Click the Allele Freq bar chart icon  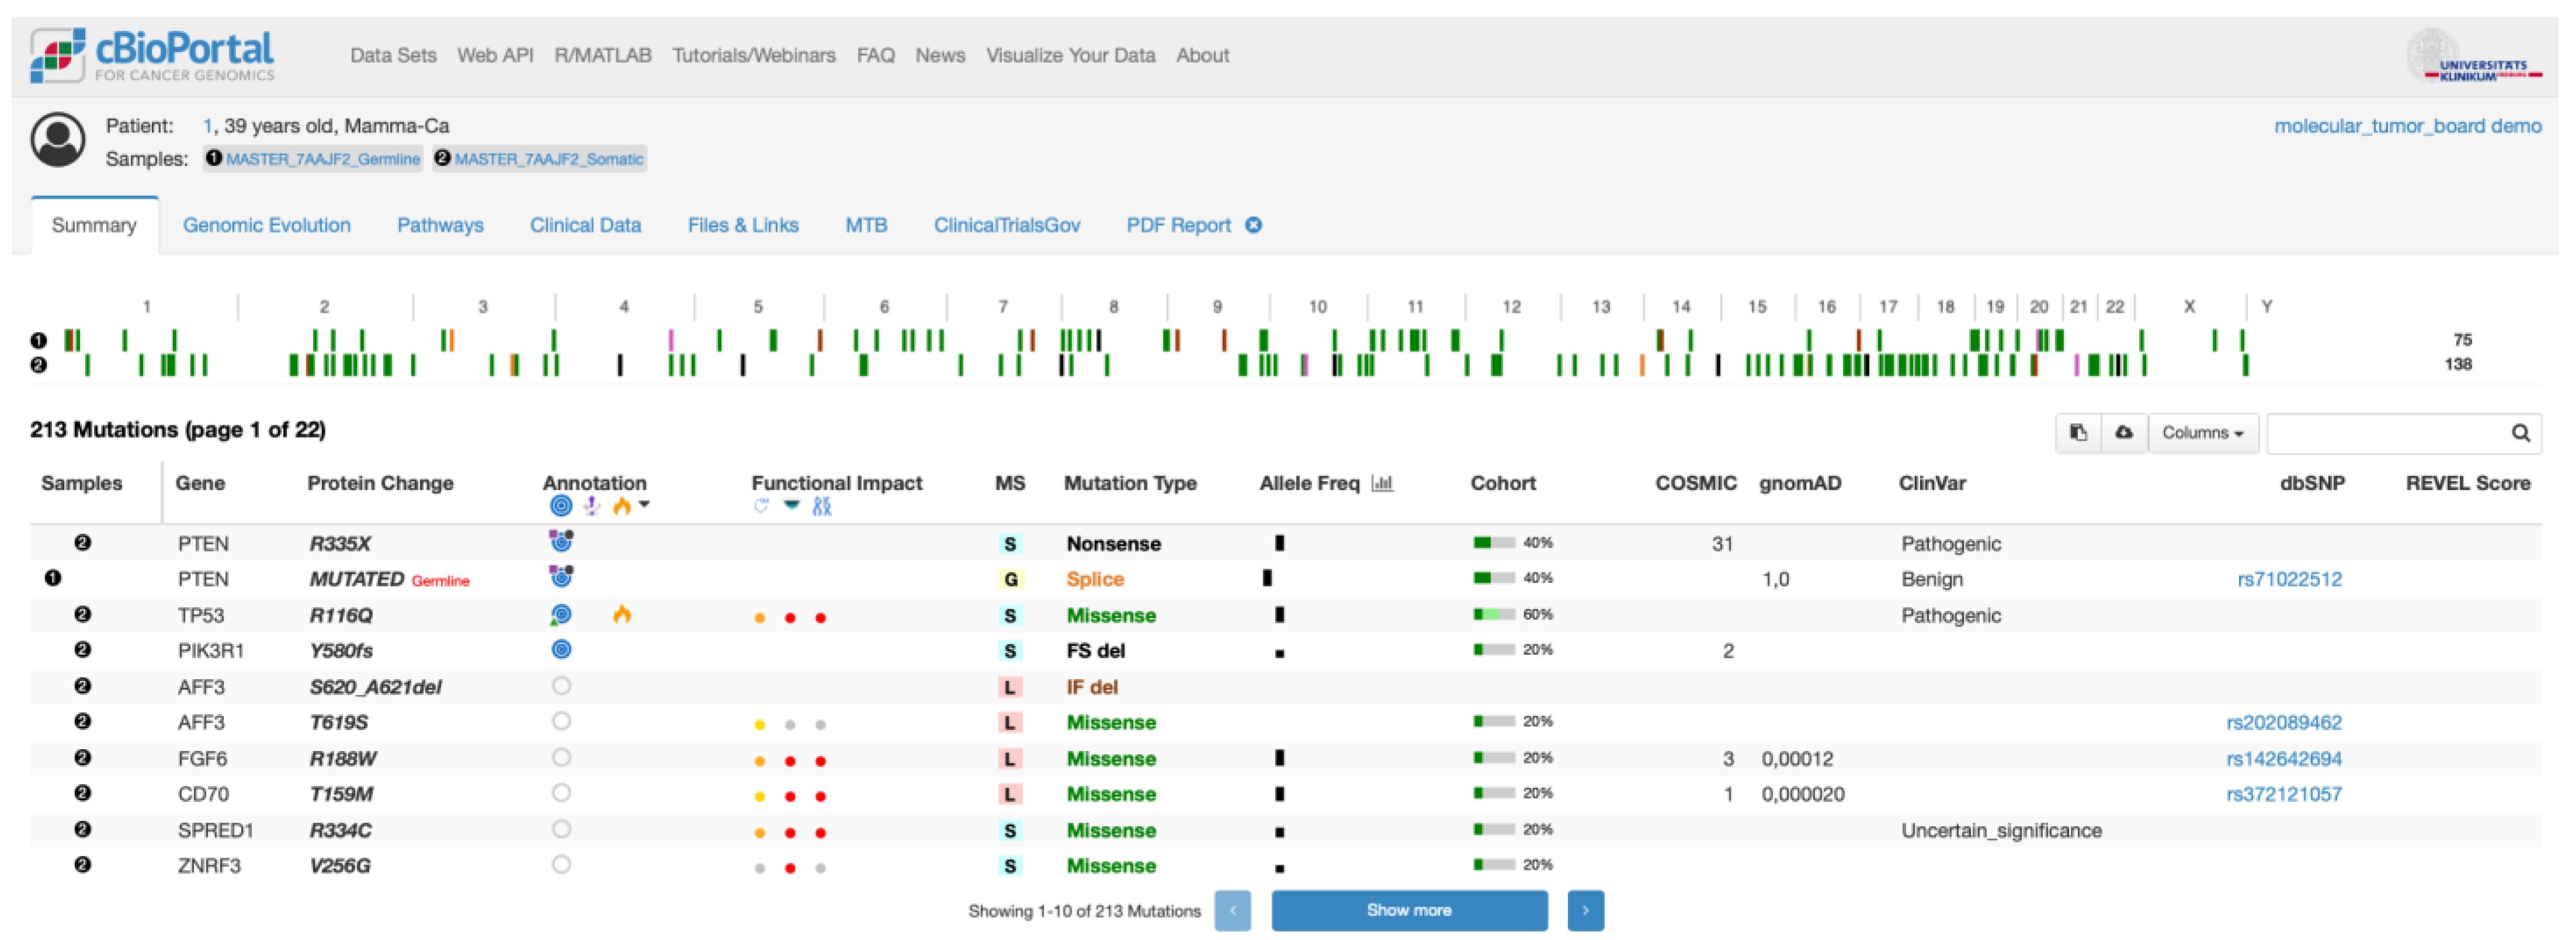1382,484
